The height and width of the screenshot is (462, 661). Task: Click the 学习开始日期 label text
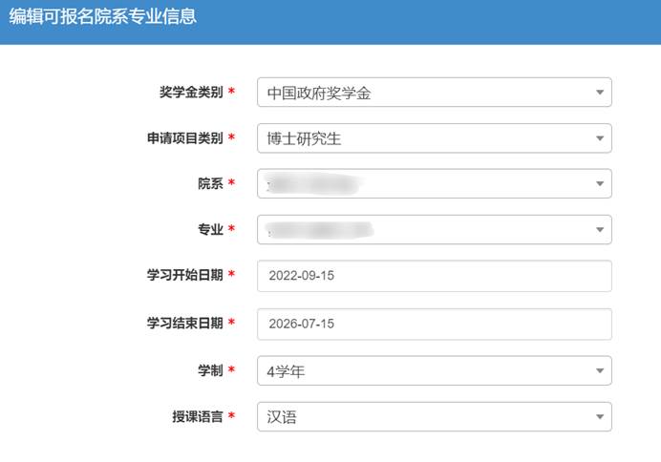(180, 276)
